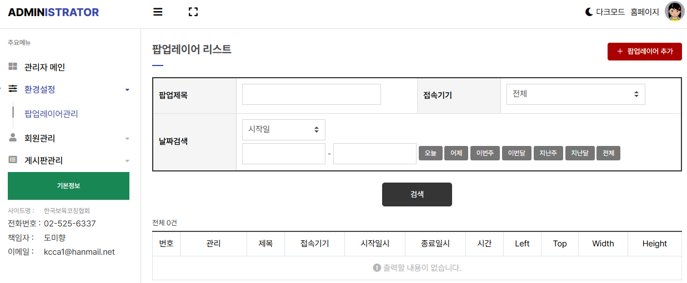Click the 검색 search button
The height and width of the screenshot is (283, 687).
[417, 194]
